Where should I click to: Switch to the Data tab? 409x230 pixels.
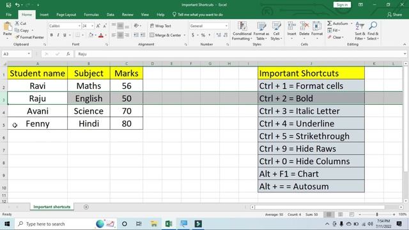point(111,15)
